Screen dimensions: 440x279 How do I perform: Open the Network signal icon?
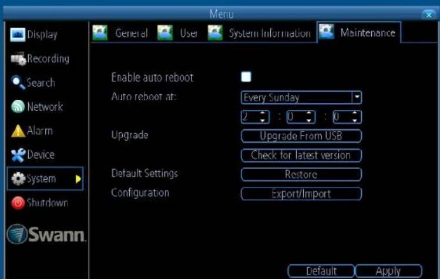(18, 107)
